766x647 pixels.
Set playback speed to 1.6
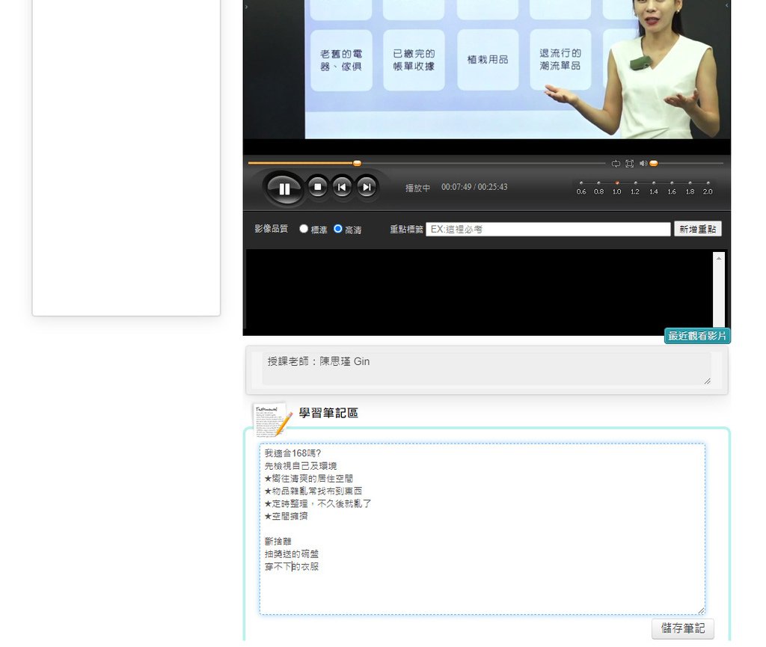coord(672,188)
